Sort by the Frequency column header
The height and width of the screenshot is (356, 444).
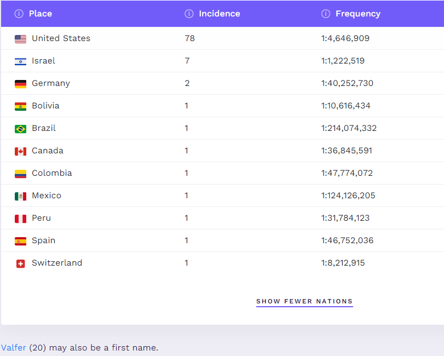(x=358, y=14)
